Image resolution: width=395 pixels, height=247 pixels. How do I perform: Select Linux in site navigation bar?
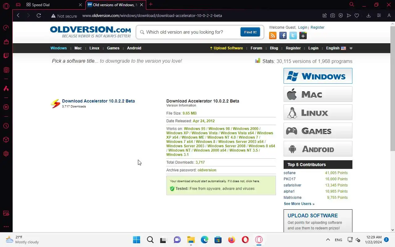pyautogui.click(x=94, y=48)
